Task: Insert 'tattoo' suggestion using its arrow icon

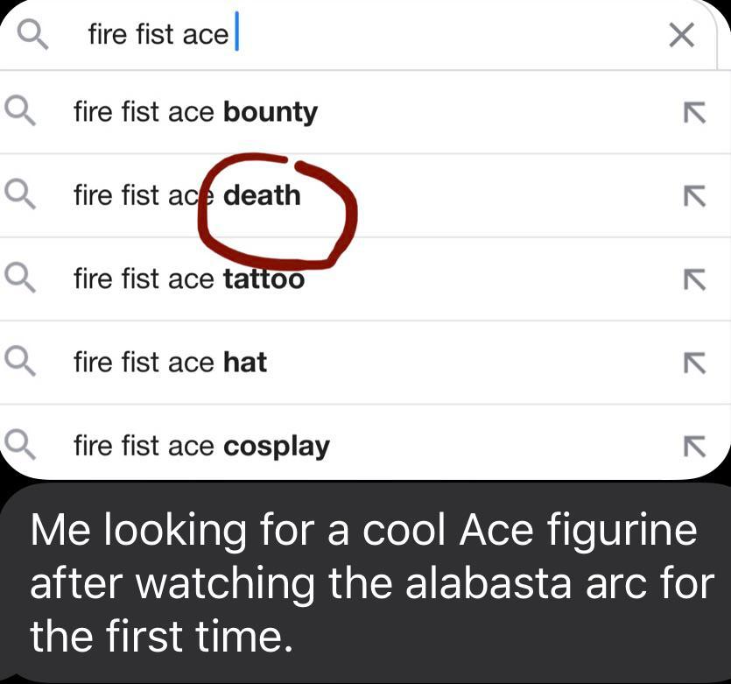Action: 693,279
